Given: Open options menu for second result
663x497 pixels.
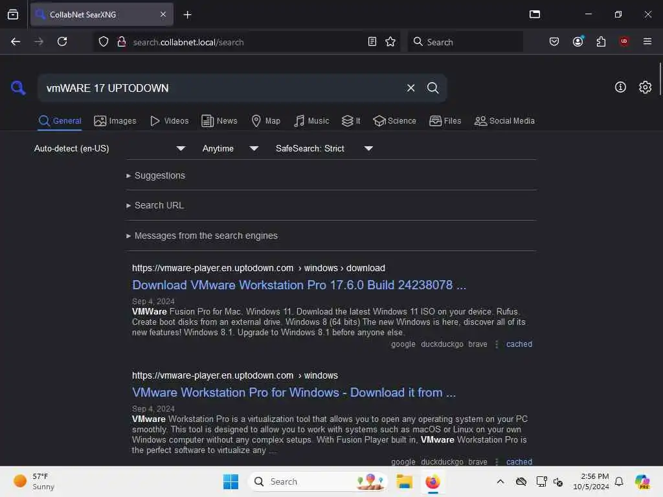Looking at the screenshot, I should pyautogui.click(x=497, y=462).
